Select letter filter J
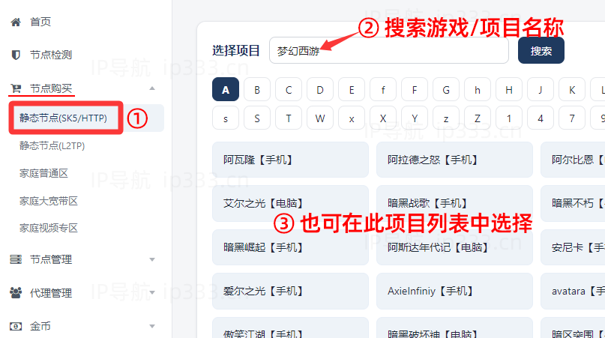This screenshot has width=605, height=338. point(541,89)
